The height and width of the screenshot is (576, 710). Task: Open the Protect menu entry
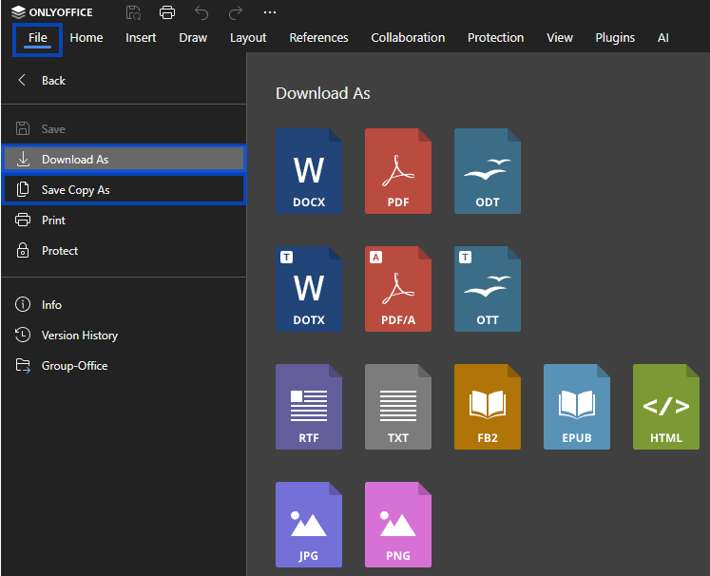point(124,250)
